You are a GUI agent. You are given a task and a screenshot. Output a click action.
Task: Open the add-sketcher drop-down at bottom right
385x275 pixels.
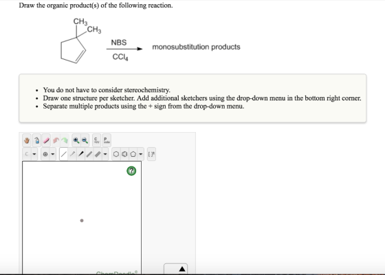click(x=176, y=269)
